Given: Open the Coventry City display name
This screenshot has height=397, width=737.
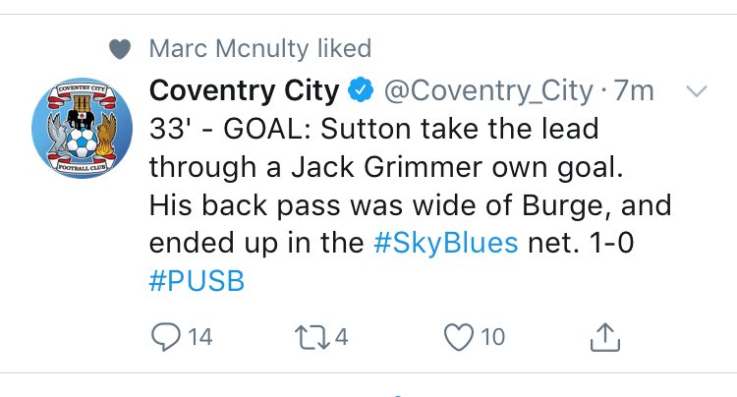Looking at the screenshot, I should click(244, 90).
